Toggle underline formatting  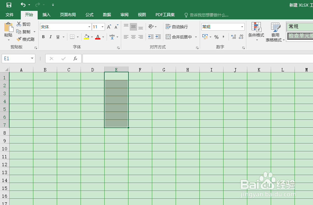58,37
